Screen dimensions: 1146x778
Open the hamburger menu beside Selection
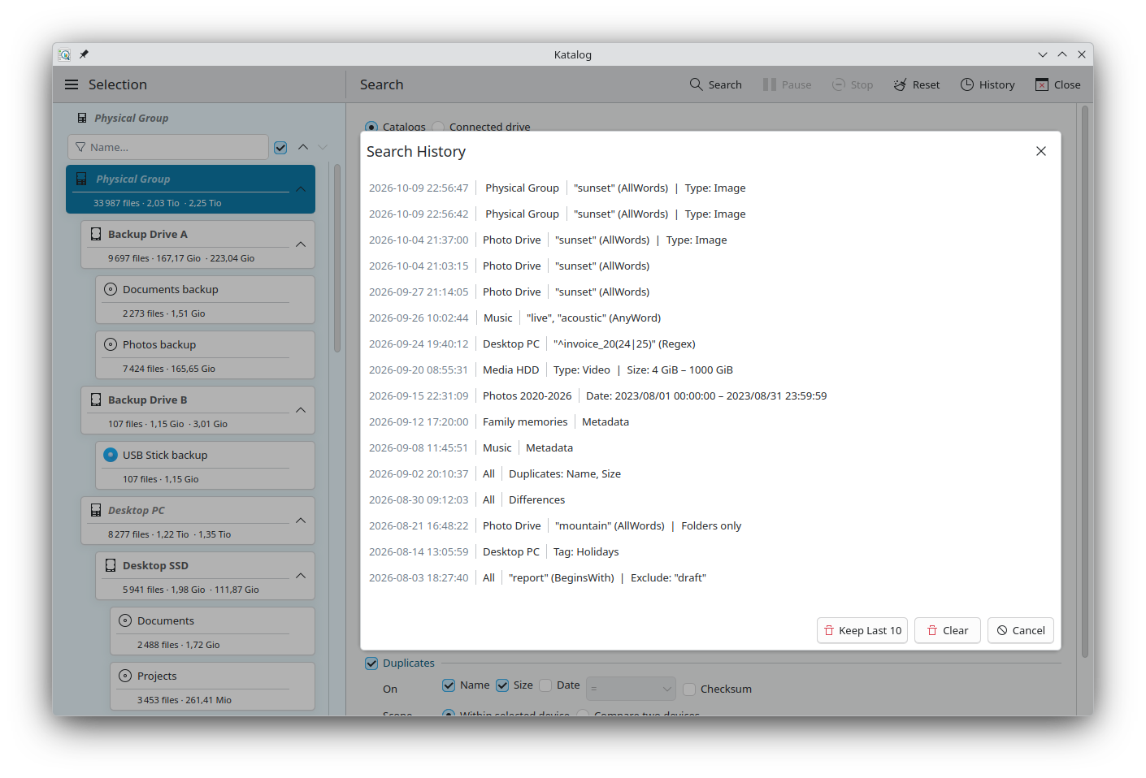point(72,84)
